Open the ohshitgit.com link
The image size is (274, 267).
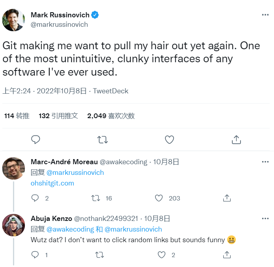tap(52, 183)
